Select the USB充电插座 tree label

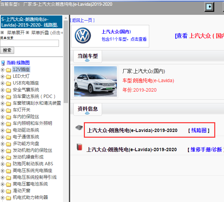26,83
